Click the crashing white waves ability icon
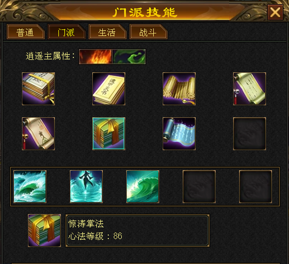This screenshot has width=289, height=264. point(30,187)
